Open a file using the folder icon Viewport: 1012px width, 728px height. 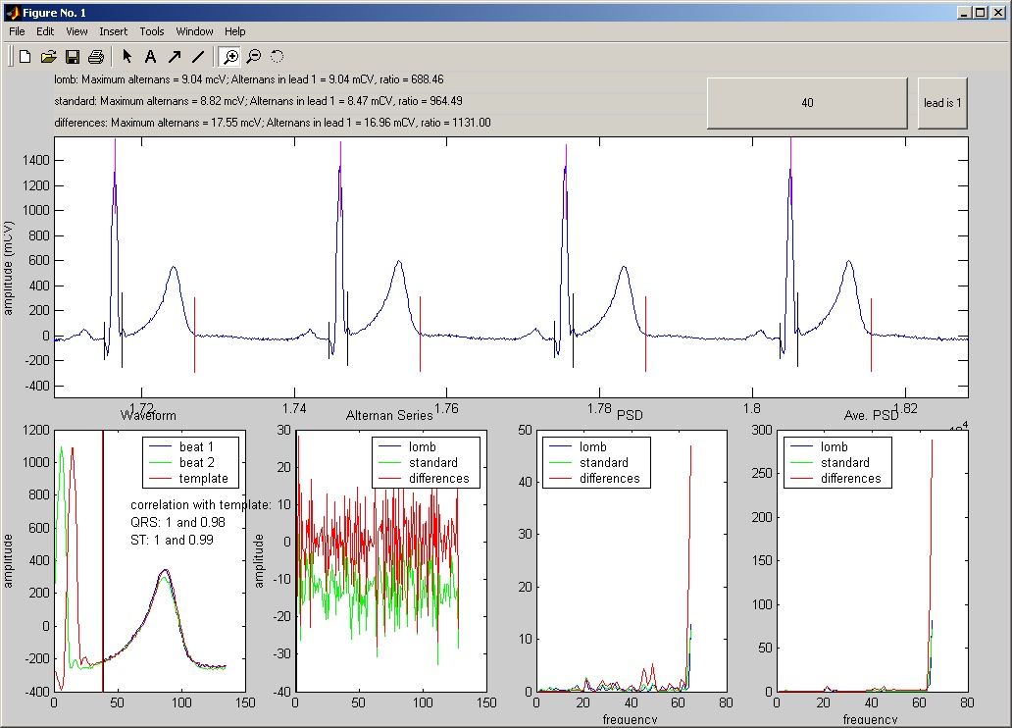coord(49,57)
